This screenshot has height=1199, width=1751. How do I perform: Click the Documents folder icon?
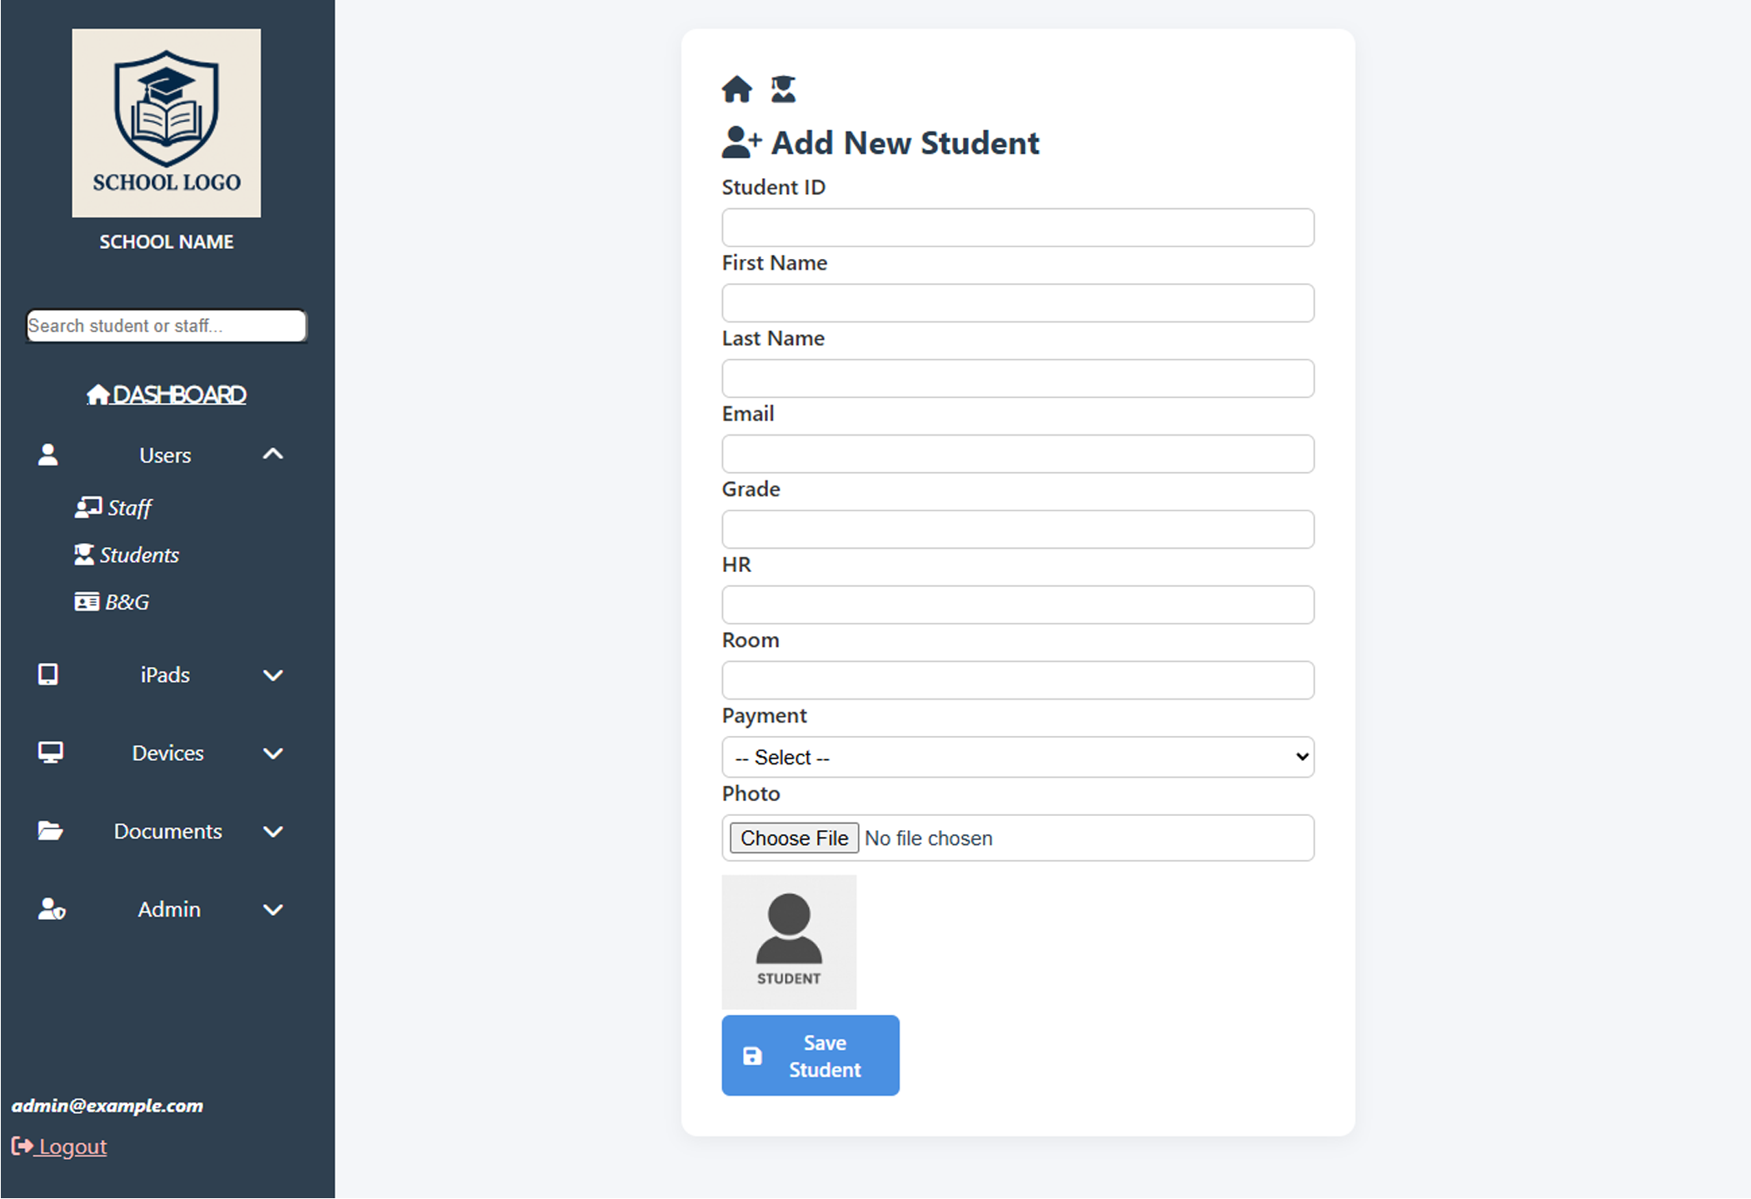50,831
